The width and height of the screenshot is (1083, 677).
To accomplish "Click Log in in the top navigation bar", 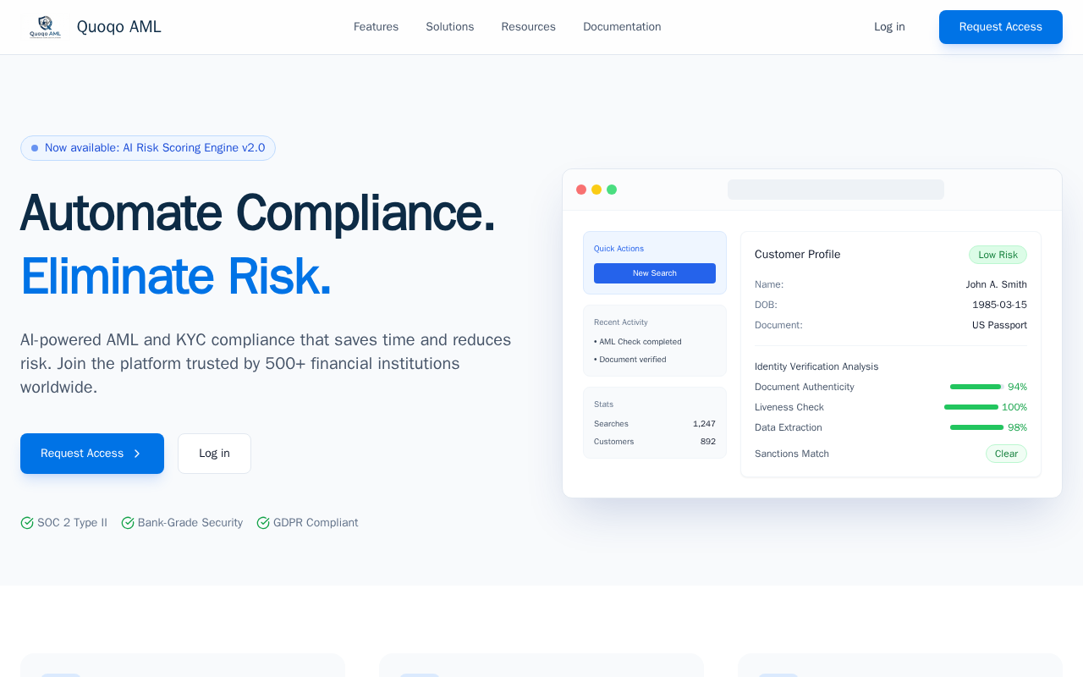I will click(889, 27).
